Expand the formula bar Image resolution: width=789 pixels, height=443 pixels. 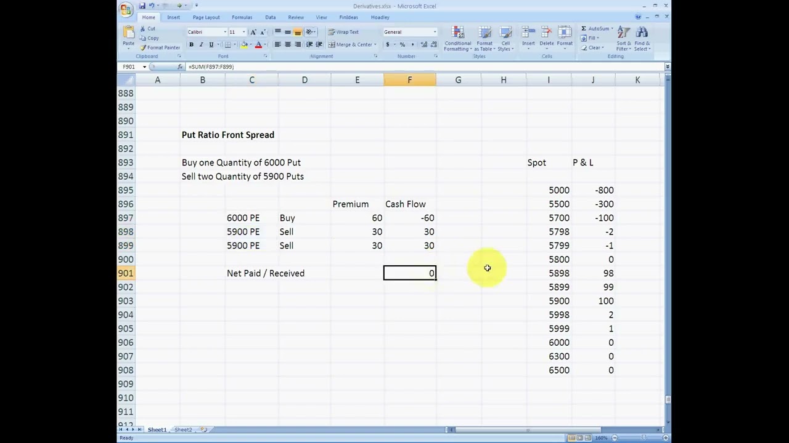click(667, 66)
